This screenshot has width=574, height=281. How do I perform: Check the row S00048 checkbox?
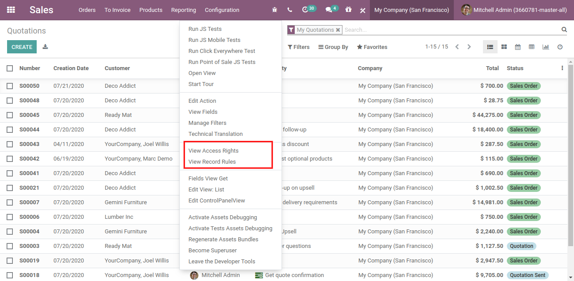point(10,101)
